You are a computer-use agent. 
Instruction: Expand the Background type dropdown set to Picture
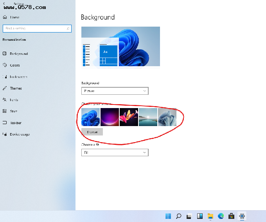[x=115, y=91]
